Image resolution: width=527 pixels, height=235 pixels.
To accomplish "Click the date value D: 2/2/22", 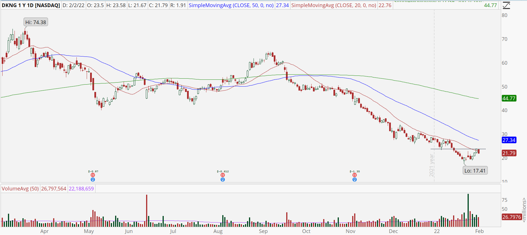I will pos(73,5).
